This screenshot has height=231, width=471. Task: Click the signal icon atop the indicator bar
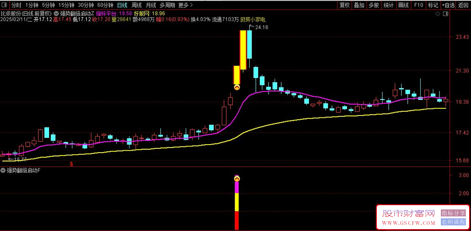pyautogui.click(x=237, y=178)
